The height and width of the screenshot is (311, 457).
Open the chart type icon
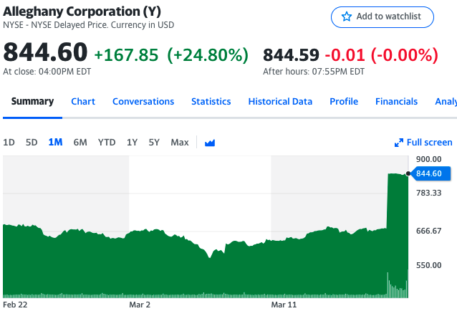click(x=210, y=143)
